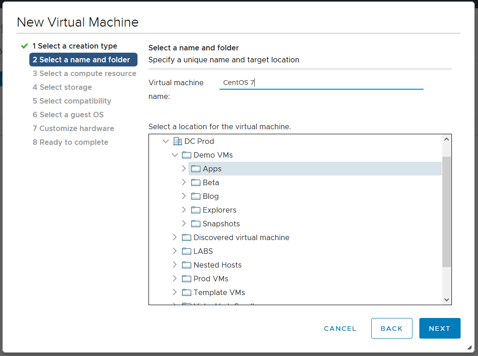This screenshot has height=356, width=478.
Task: Select the LABS folder label
Action: click(x=203, y=251)
